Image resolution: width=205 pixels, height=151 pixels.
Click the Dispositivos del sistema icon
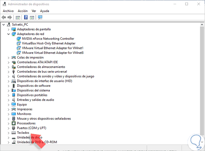(x=14, y=90)
